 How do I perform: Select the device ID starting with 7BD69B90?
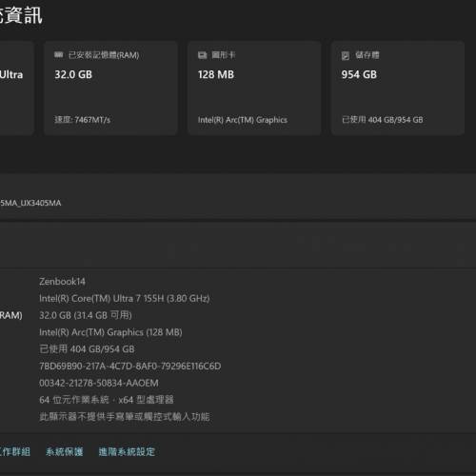(x=130, y=367)
